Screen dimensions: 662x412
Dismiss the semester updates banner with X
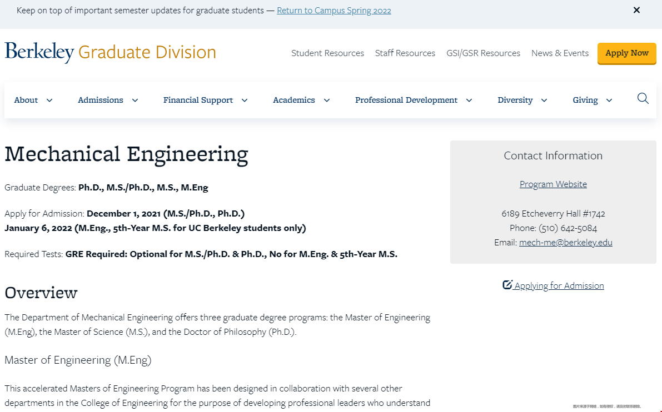(x=636, y=10)
